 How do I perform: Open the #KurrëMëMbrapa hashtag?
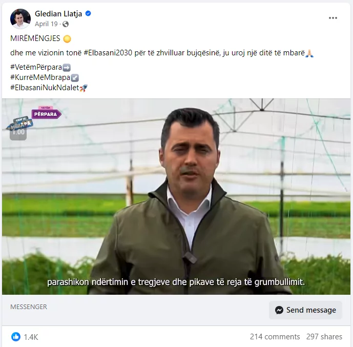pyautogui.click(x=40, y=77)
